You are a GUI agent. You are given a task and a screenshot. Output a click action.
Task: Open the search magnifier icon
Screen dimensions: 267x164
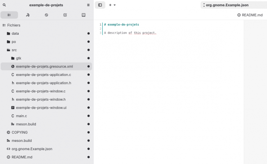(x=4, y=5)
